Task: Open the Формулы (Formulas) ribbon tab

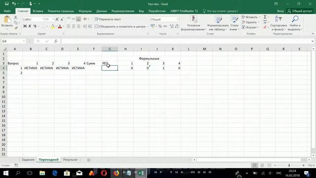Action: [x=85, y=11]
